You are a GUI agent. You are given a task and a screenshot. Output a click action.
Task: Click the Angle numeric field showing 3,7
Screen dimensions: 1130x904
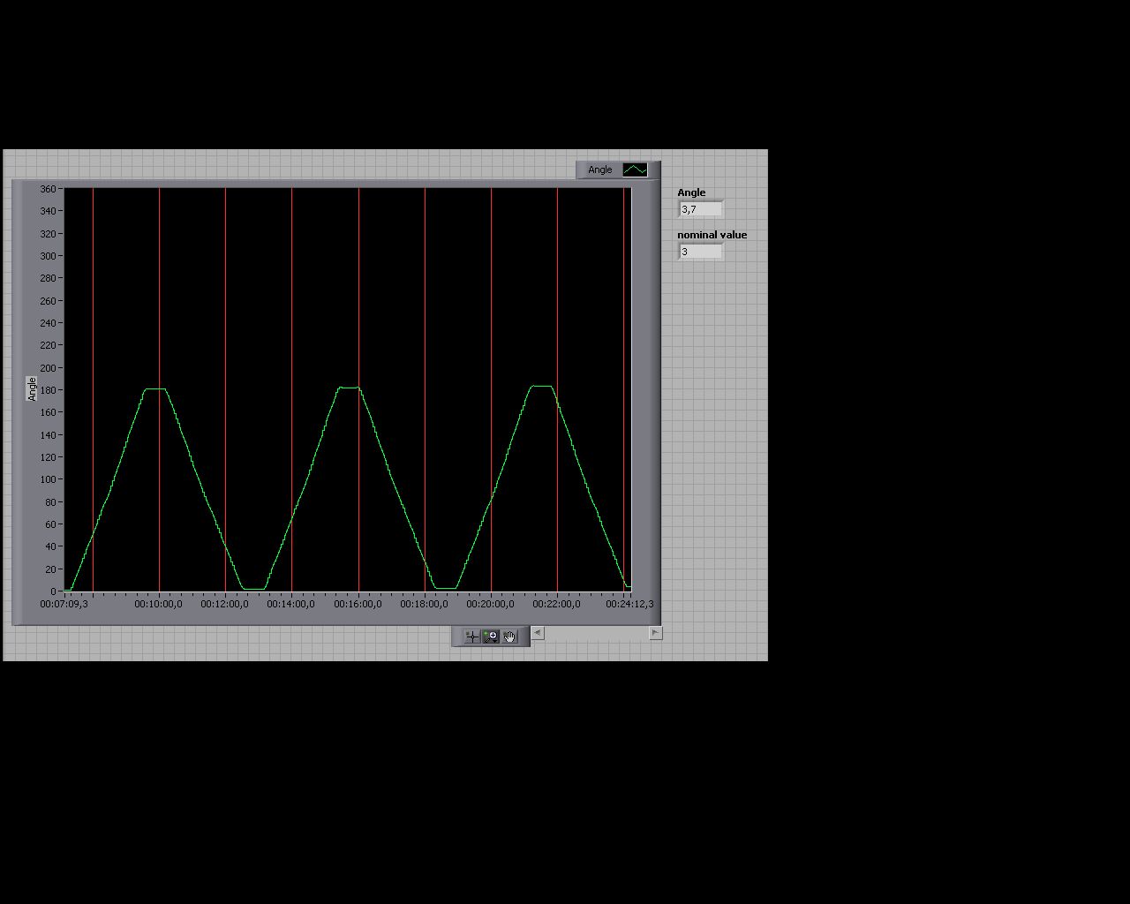(x=701, y=209)
